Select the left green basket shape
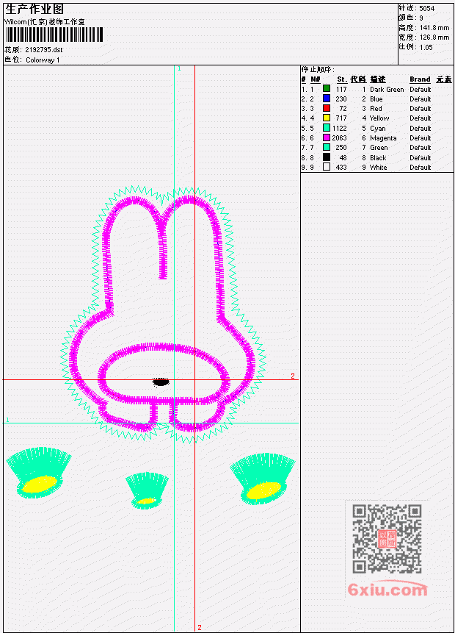Image resolution: width=455 pixels, height=633 pixels. coord(39,472)
